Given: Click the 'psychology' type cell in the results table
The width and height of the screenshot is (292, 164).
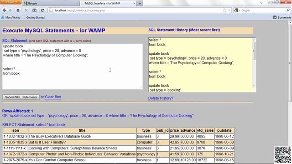Looking at the screenshot, I should coord(146,154).
